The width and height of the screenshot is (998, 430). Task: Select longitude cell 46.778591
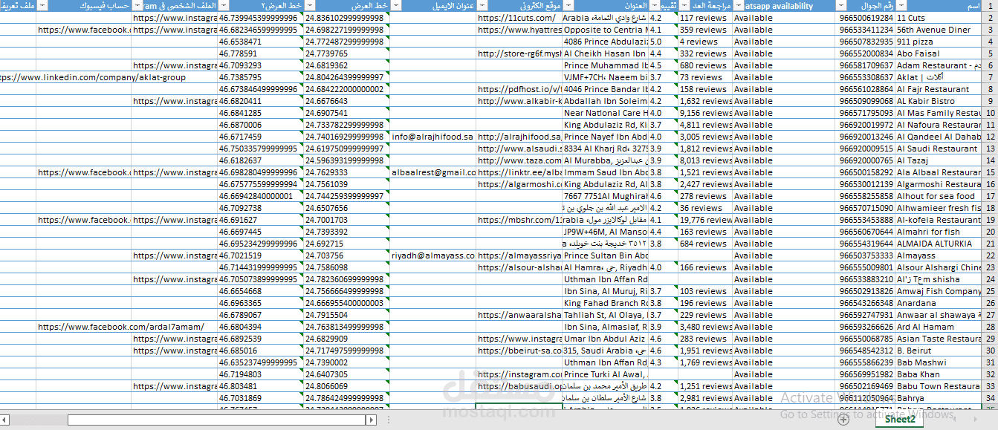[261, 53]
